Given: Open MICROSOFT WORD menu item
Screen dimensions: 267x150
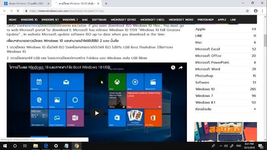Looking at the screenshot, I should tap(181, 20).
